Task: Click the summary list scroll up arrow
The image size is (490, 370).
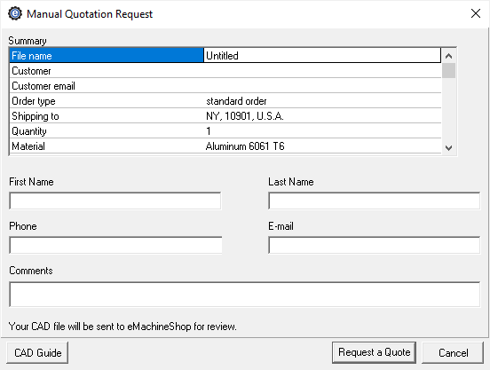Action: tap(449, 56)
